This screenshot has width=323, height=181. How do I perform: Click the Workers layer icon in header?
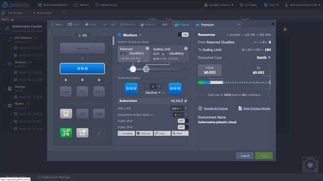(x=120, y=35)
